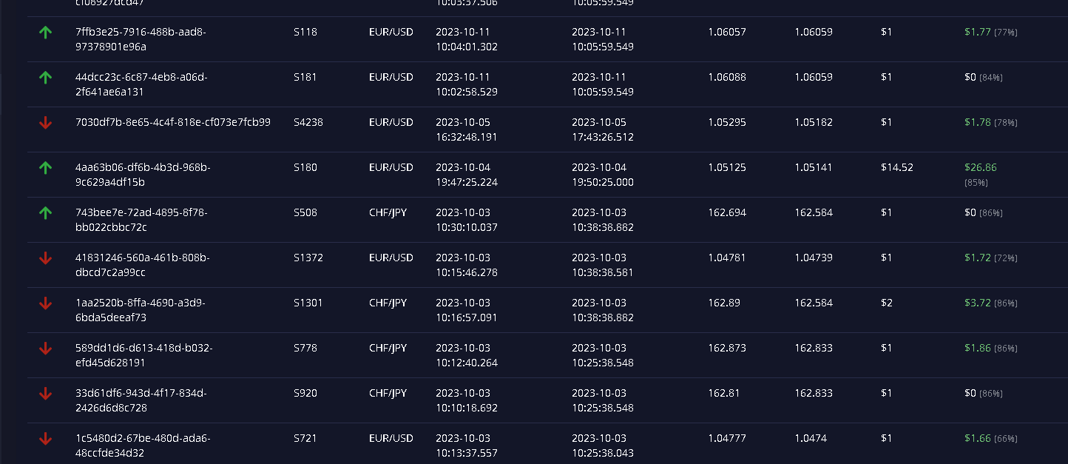Click the green up arrow for trade S508
Viewport: 1068px width, 464px height.
coord(45,213)
